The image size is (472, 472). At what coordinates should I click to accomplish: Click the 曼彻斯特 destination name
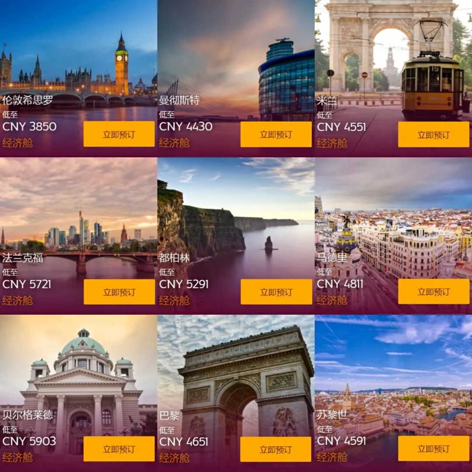click(x=180, y=100)
